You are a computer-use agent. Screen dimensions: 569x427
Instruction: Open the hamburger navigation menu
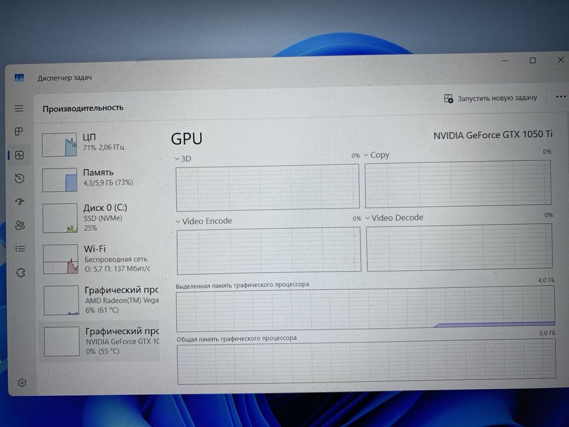click(19, 108)
